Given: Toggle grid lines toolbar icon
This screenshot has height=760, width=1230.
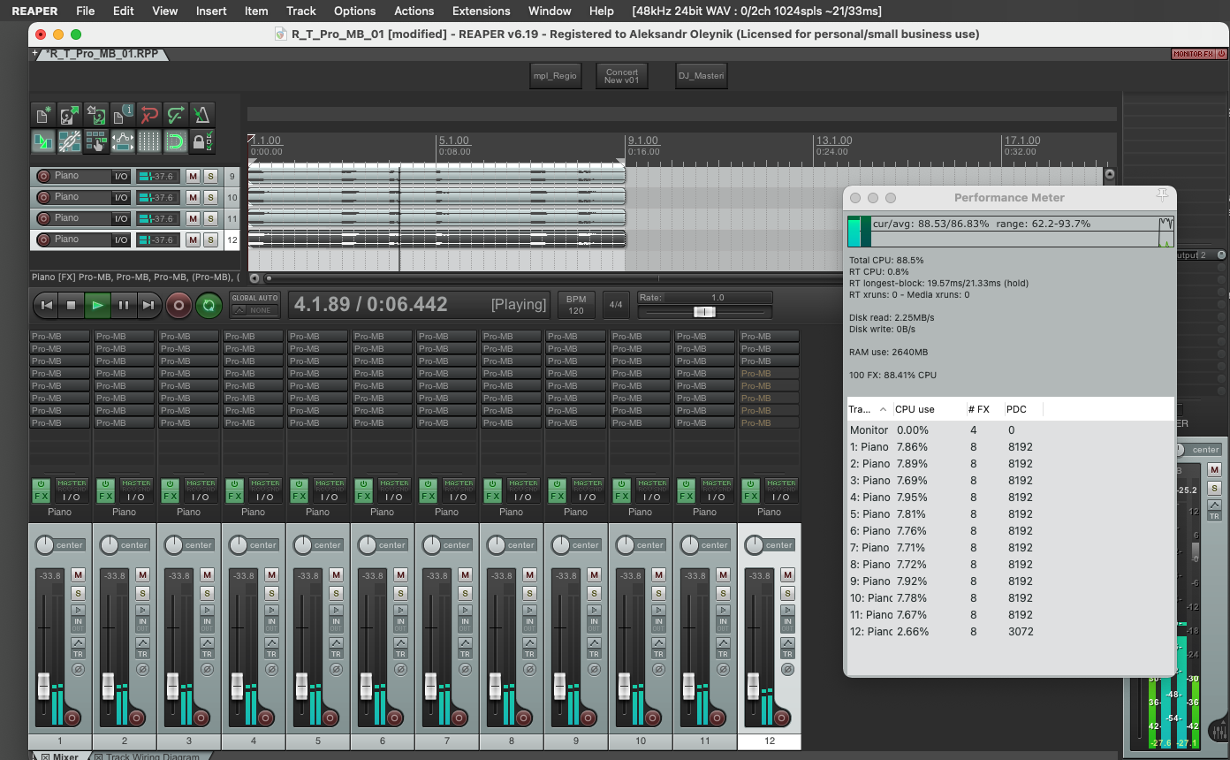Looking at the screenshot, I should tap(149, 141).
